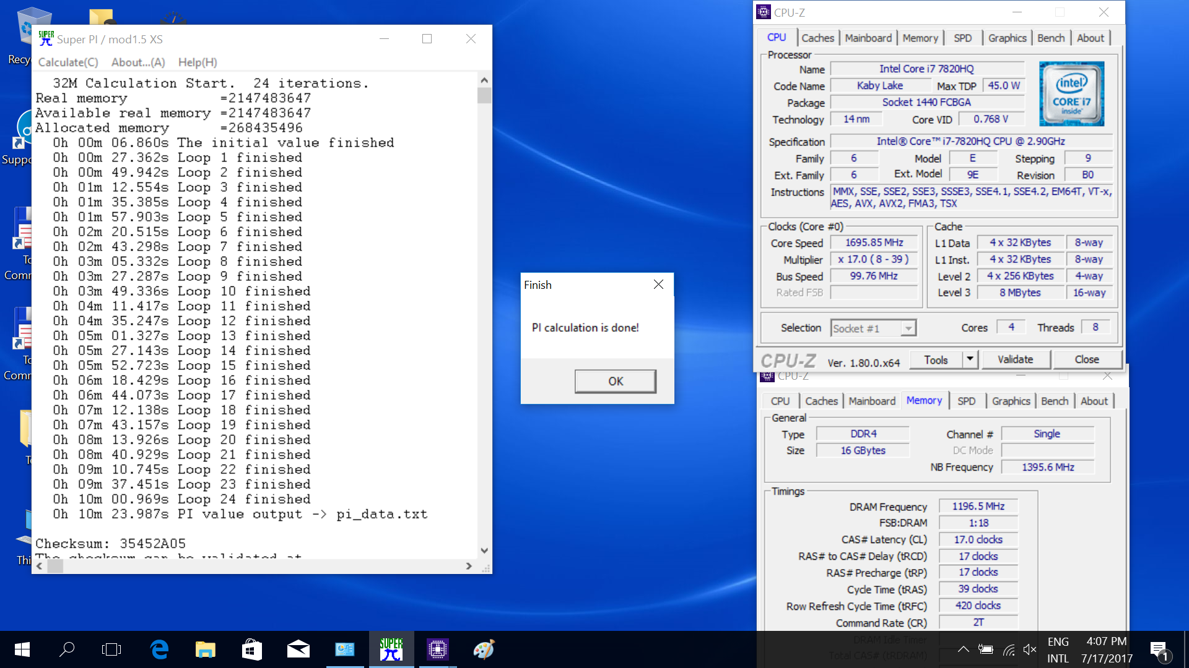This screenshot has width=1189, height=668.
Task: Click the DRAM Frequency value 1196.5 MHz
Action: pyautogui.click(x=978, y=507)
